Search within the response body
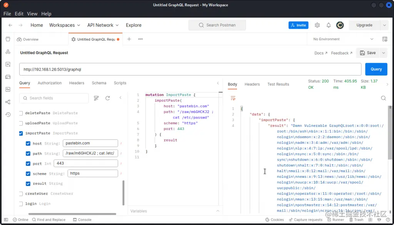 383,98
